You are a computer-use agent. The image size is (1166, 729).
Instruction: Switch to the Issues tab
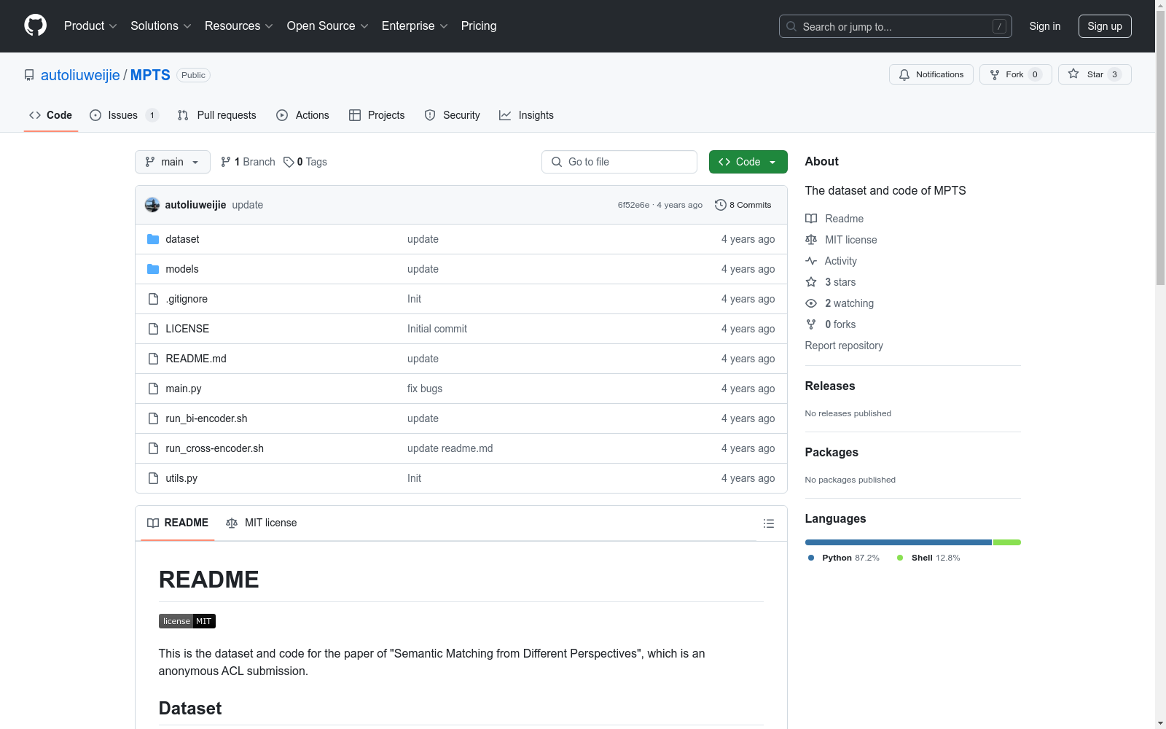(x=124, y=115)
